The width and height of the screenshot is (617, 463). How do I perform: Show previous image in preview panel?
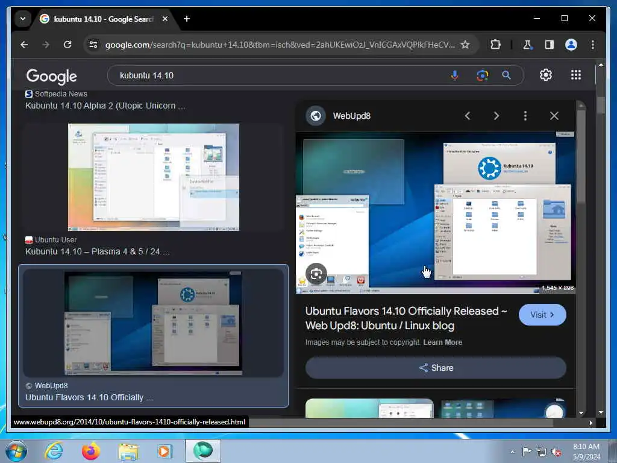click(x=468, y=116)
